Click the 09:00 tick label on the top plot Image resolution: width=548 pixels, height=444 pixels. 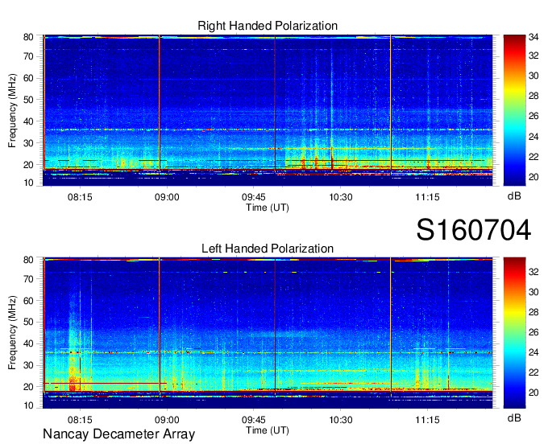(x=167, y=197)
